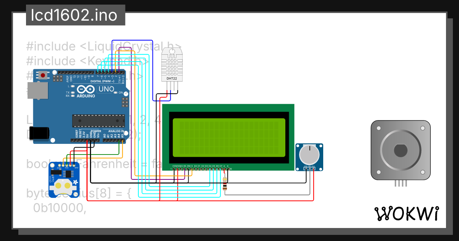Turn the potentiometer knob

[x=309, y=155]
